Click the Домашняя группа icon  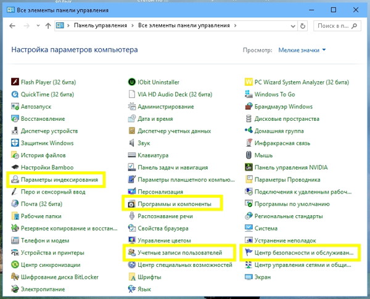[x=249, y=131]
